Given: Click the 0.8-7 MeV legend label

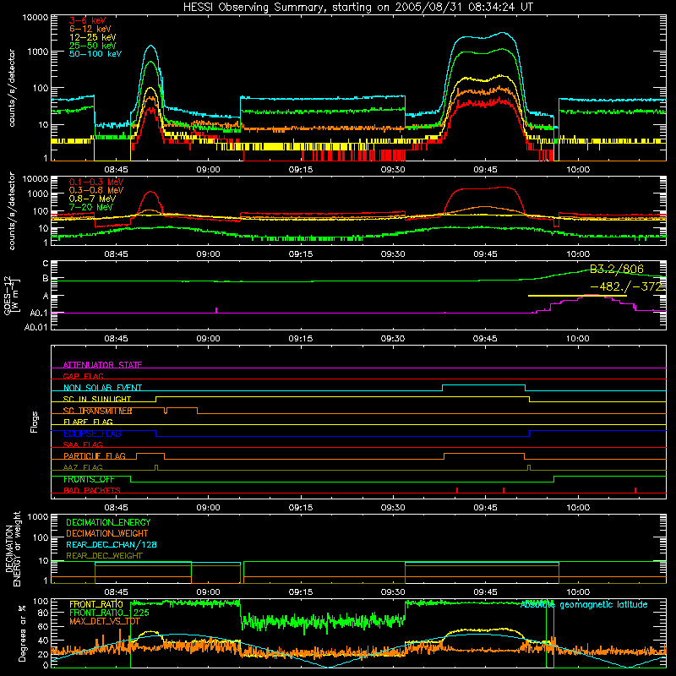Looking at the screenshot, I should [x=92, y=199].
